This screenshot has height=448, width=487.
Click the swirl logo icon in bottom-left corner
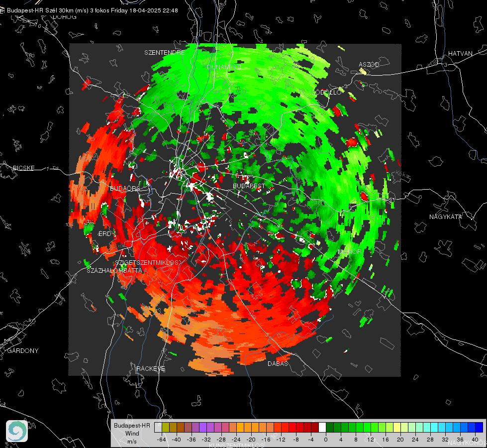pyautogui.click(x=17, y=431)
